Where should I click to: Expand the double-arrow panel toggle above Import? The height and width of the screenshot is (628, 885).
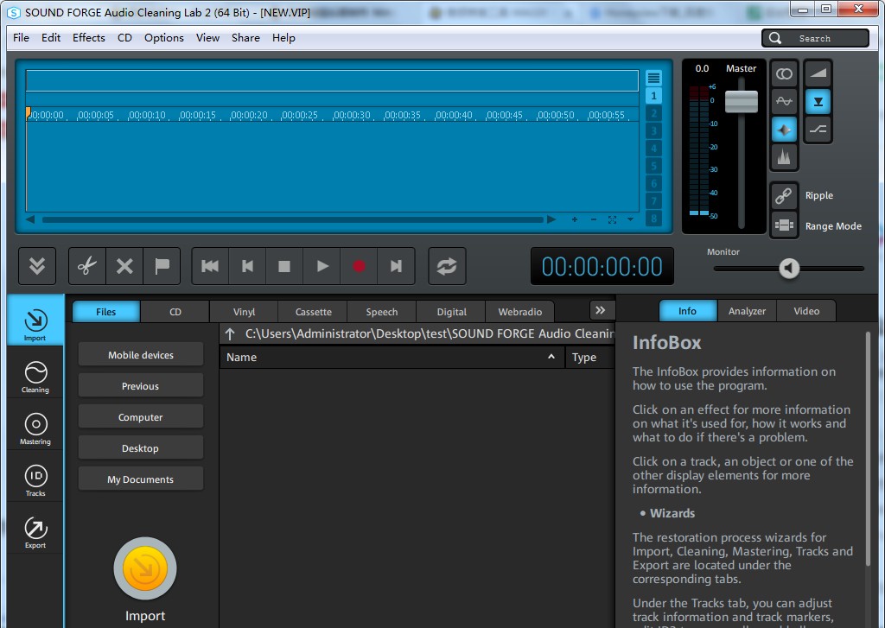coord(36,265)
